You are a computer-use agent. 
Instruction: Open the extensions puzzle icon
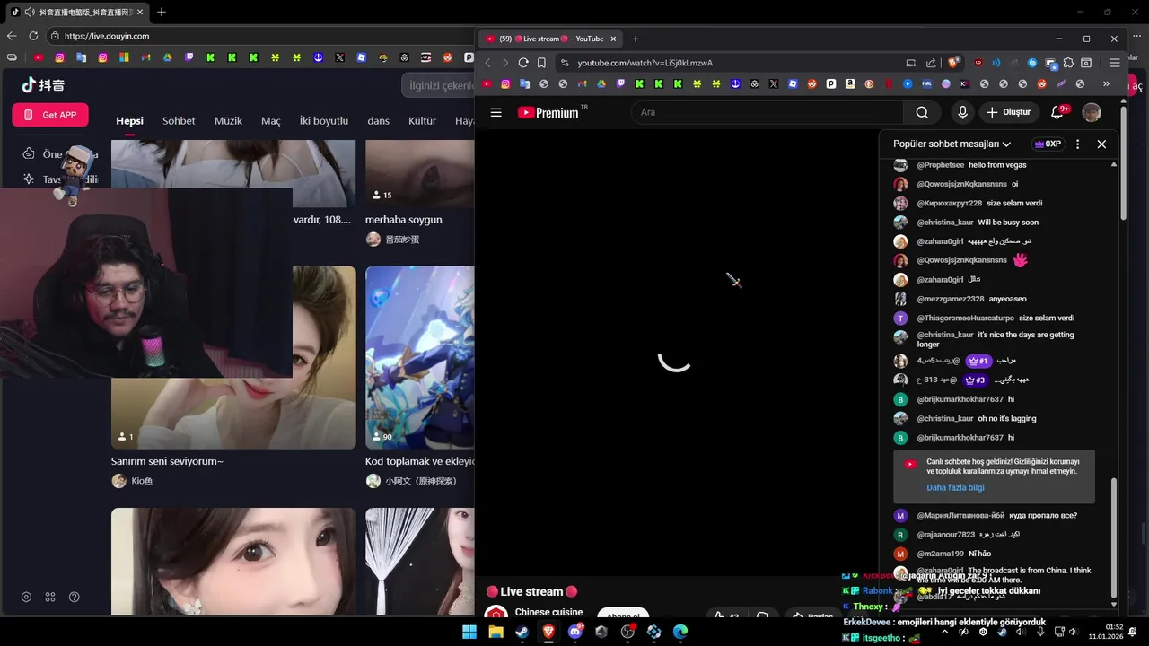(x=1068, y=63)
